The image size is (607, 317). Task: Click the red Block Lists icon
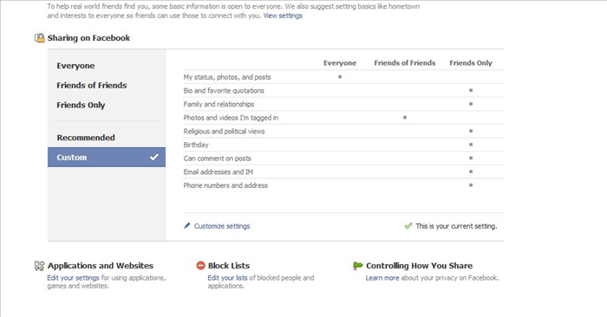click(x=200, y=266)
